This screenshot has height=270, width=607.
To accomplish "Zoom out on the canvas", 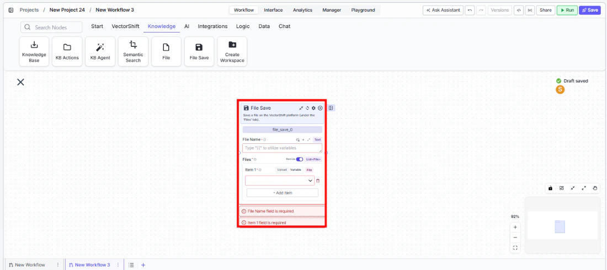I will (515, 237).
